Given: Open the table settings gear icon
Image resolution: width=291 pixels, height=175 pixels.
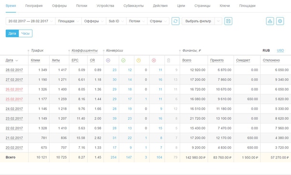Looking at the screenshot, I should (280, 21).
